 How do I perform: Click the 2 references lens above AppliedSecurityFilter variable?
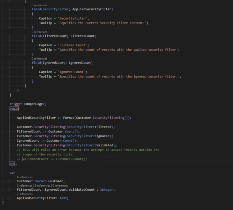click(25, 194)
